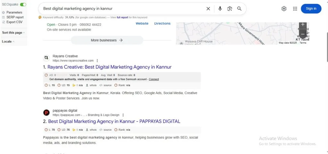Click the phone number 086062 44422
This screenshot has height=154, width=328.
[90, 25]
